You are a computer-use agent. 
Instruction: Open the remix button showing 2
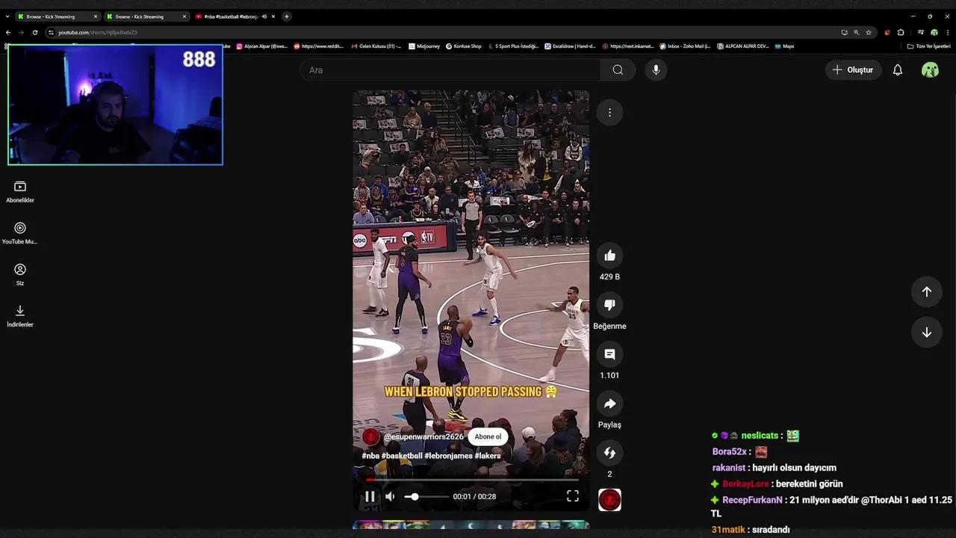[x=609, y=453]
